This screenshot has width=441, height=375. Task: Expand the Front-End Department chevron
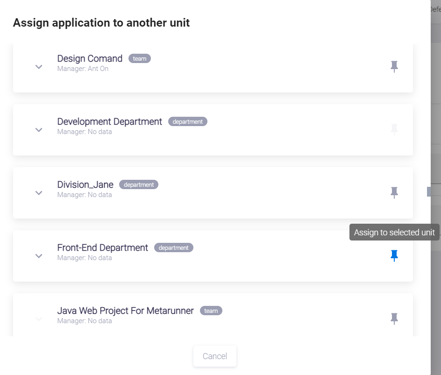[x=39, y=256]
